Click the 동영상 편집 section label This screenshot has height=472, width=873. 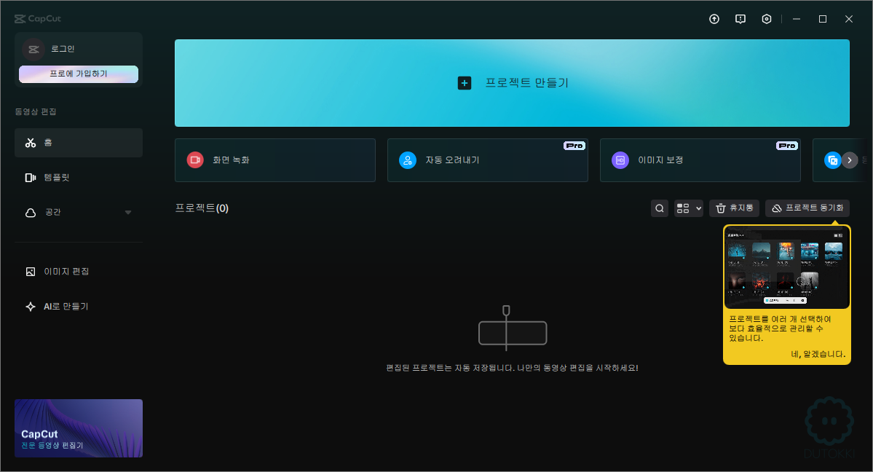36,112
